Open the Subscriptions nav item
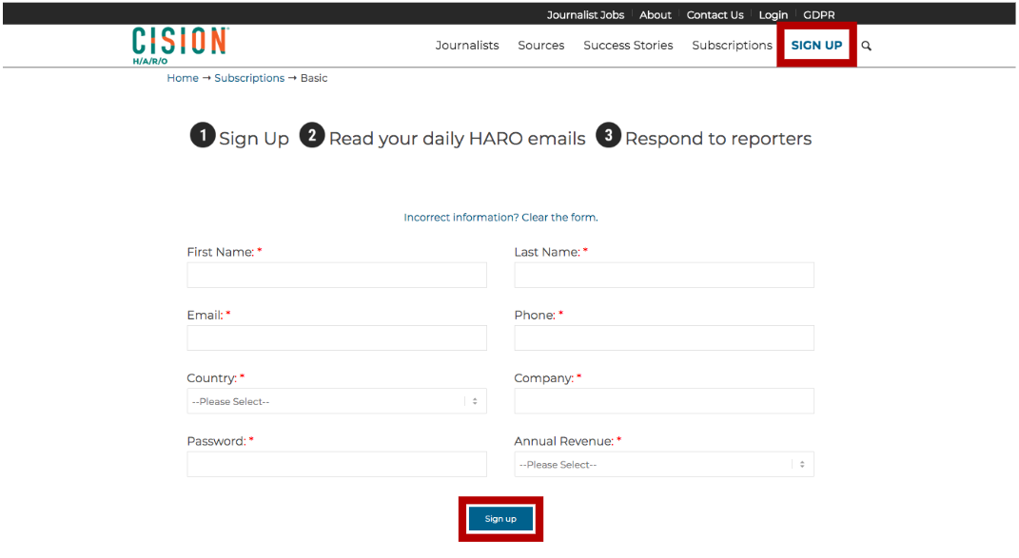The image size is (1019, 558). (x=732, y=46)
